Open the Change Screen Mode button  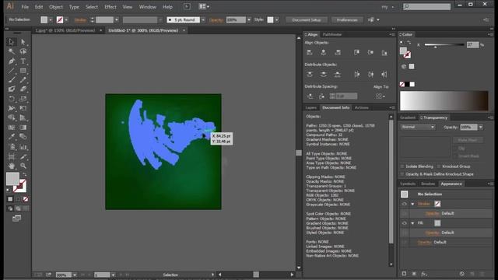point(16,219)
